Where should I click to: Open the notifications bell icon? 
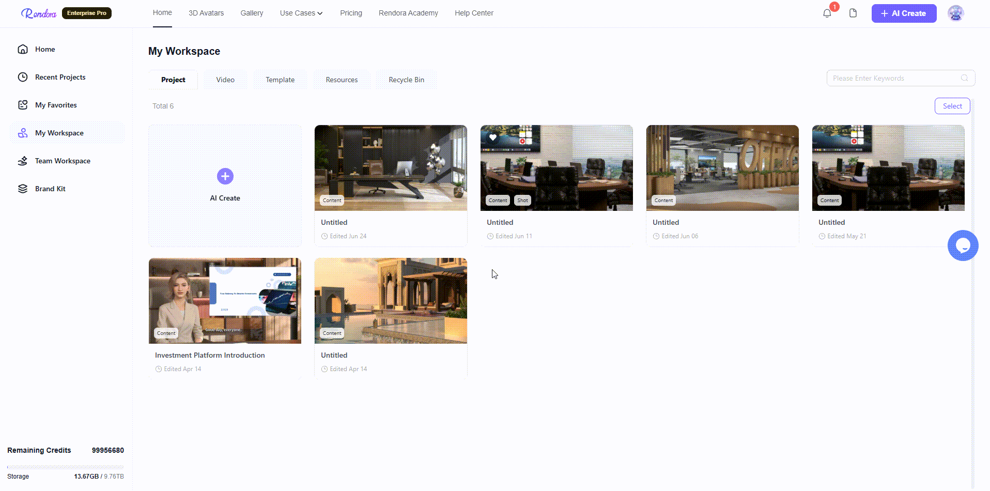click(x=827, y=13)
